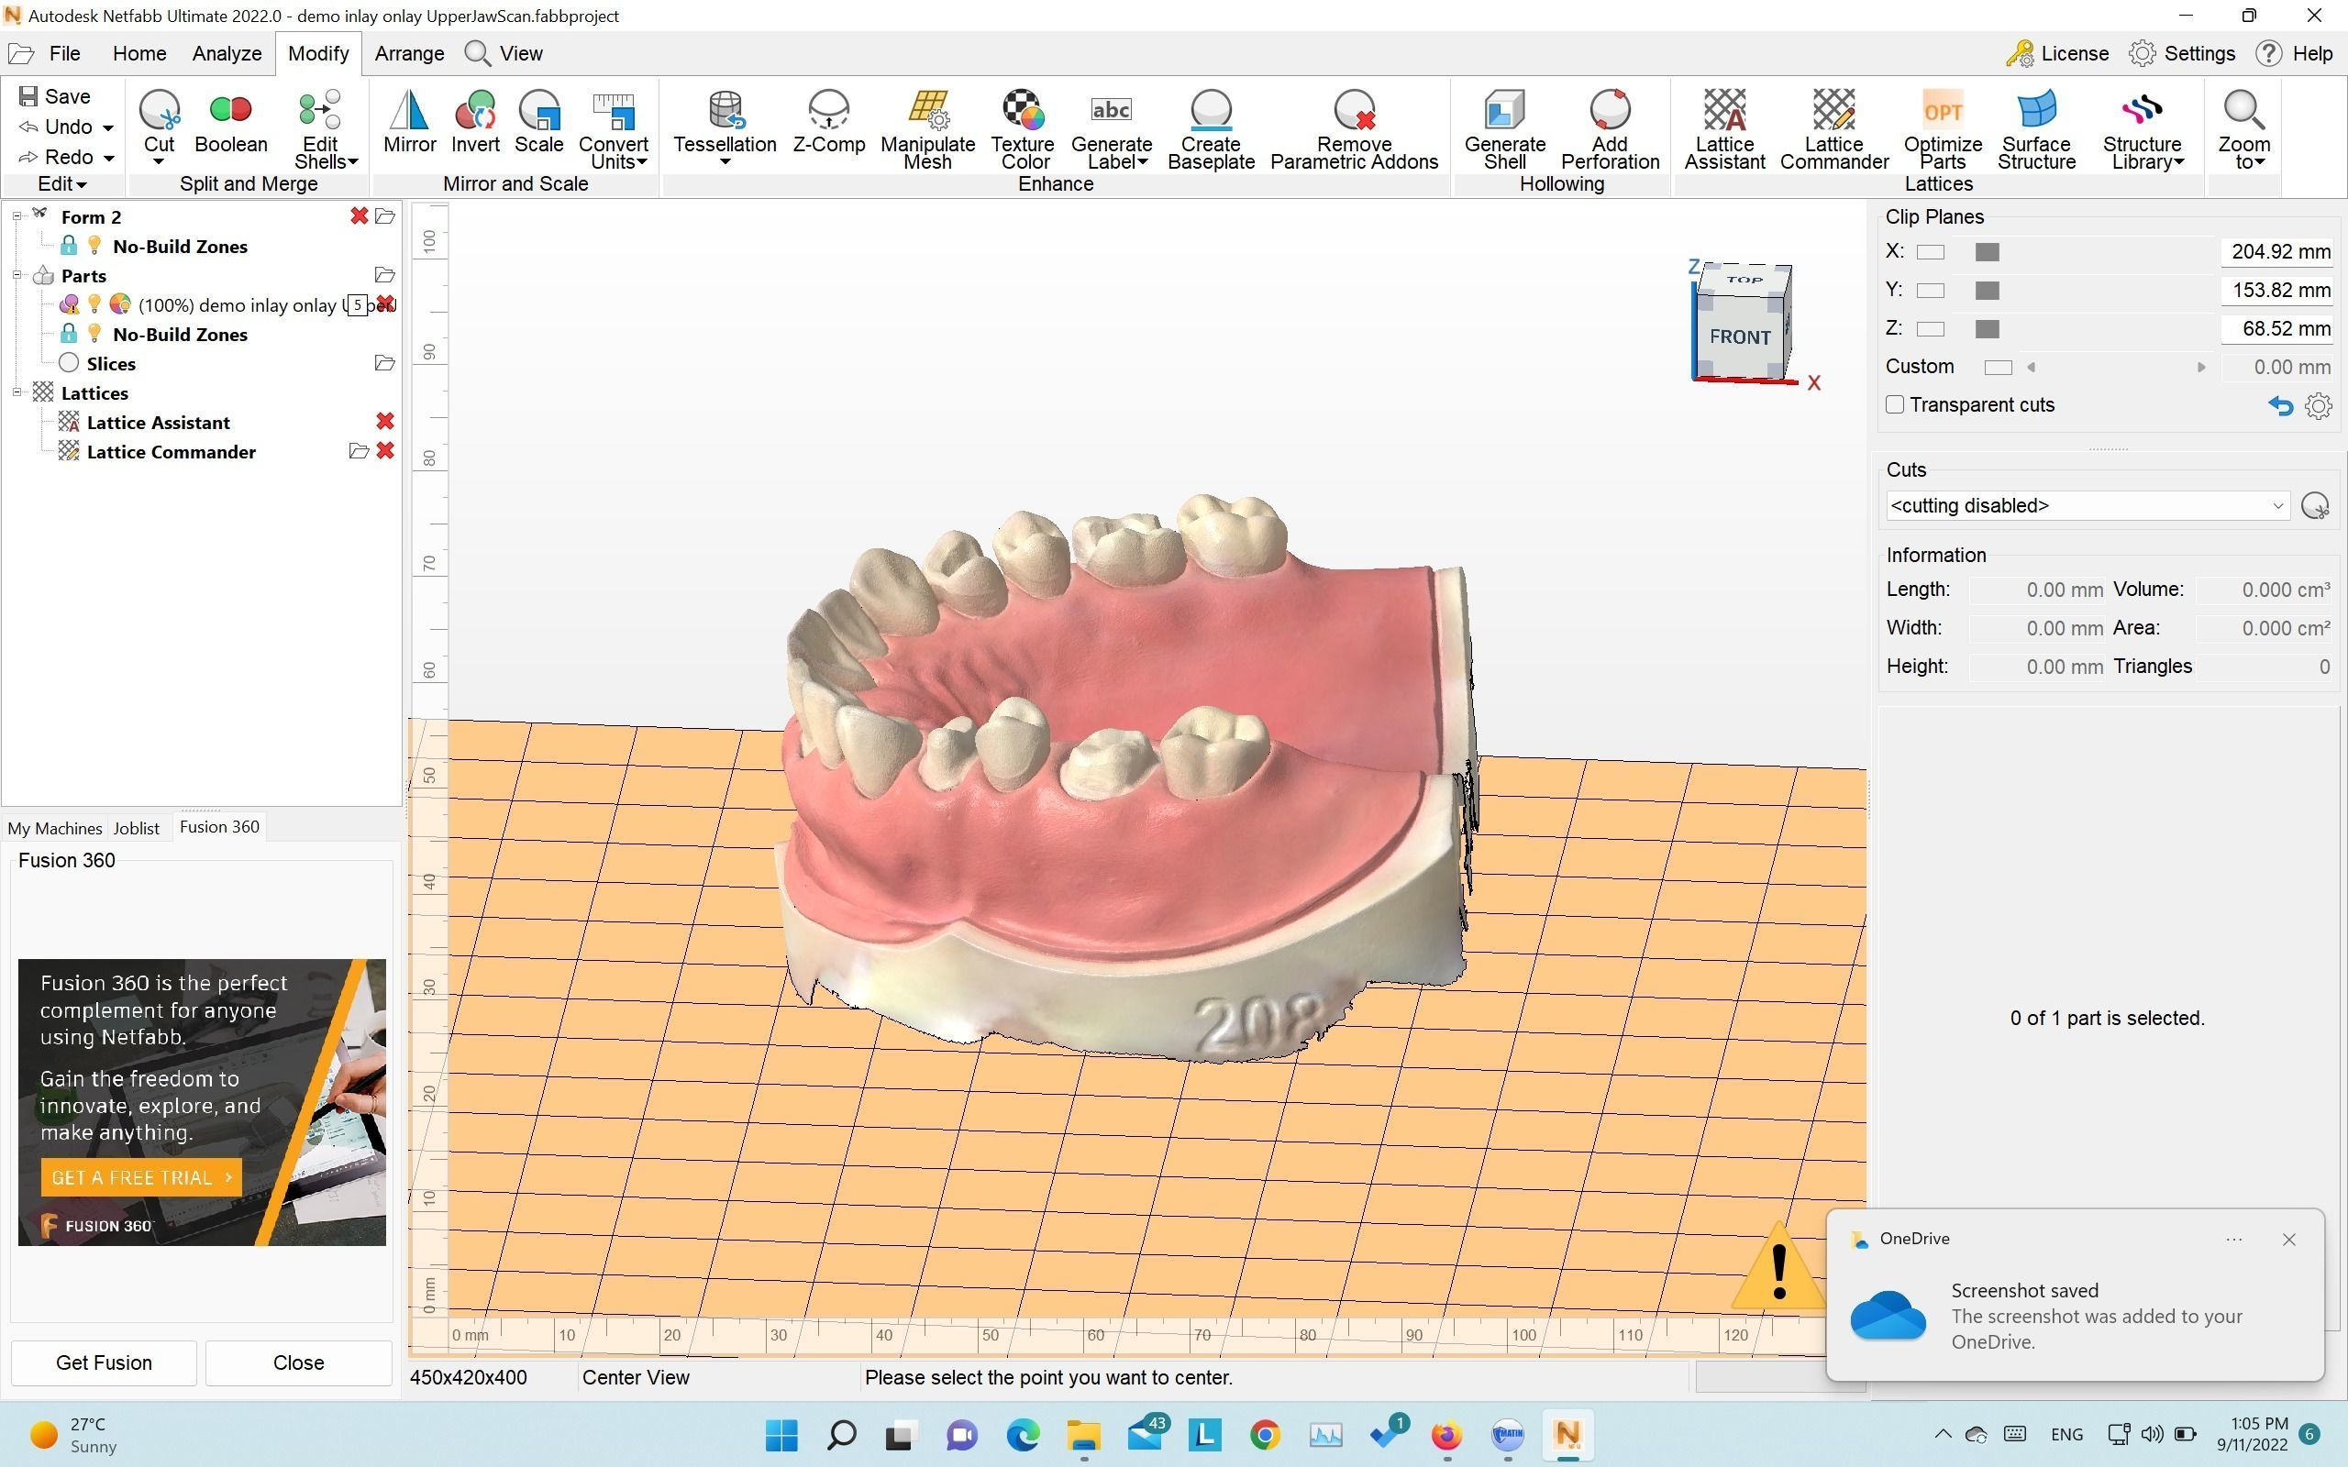Open the File menu
The height and width of the screenshot is (1467, 2348).
[x=64, y=53]
